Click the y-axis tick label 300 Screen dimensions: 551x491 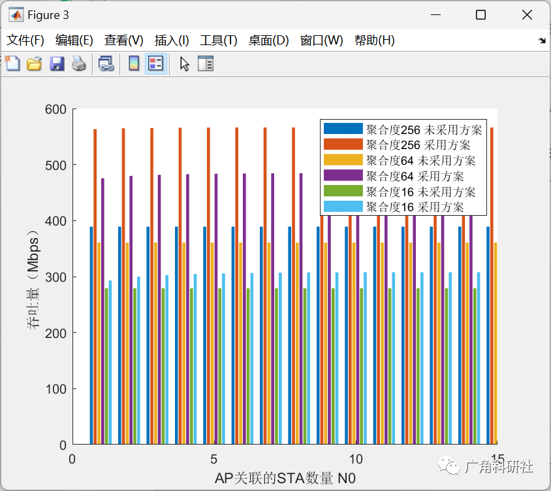(x=55, y=277)
